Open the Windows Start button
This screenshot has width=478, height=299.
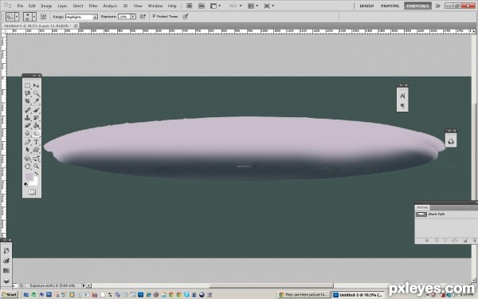point(9,295)
